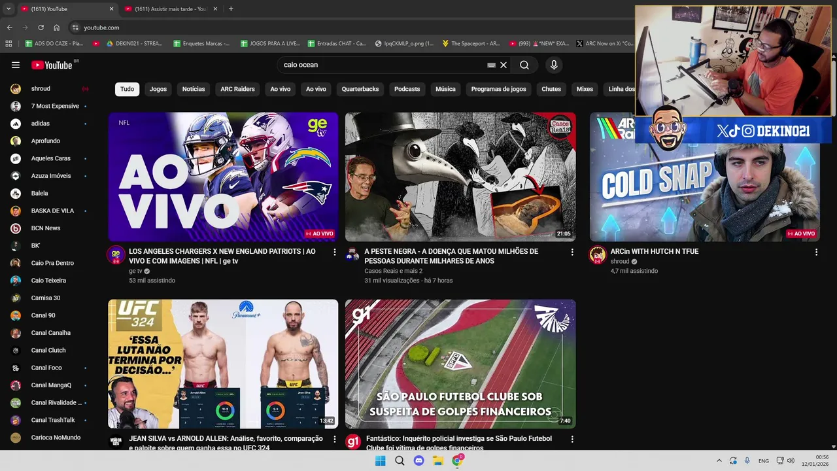Click the ge tv channel avatar
This screenshot has height=471, width=837.
[x=116, y=255]
